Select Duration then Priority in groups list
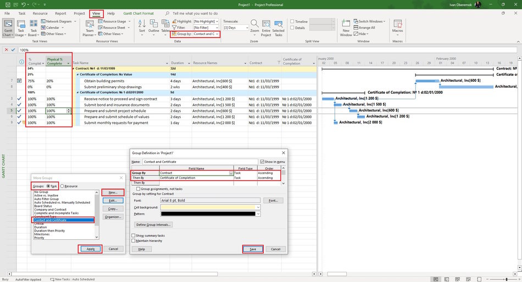Screen dimensions: 522x282 [x=49, y=231]
